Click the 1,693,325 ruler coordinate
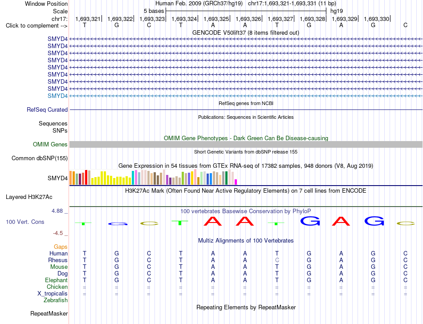423x324 pixels. (216, 19)
